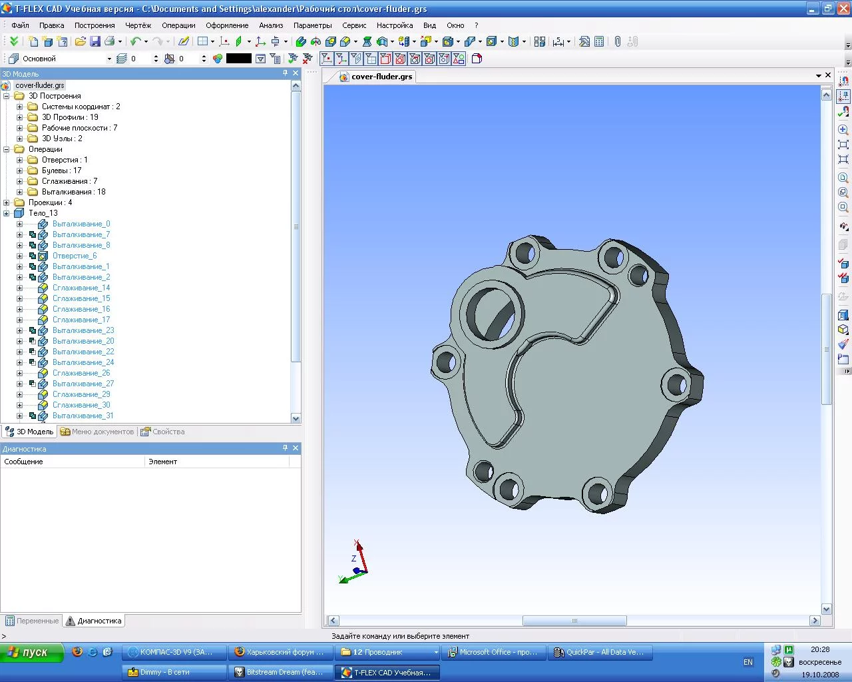
Task: Click the paperclip attachment icon
Action: tap(618, 41)
